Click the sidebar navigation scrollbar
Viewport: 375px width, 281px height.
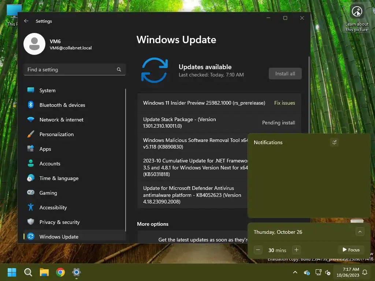pos(125,160)
